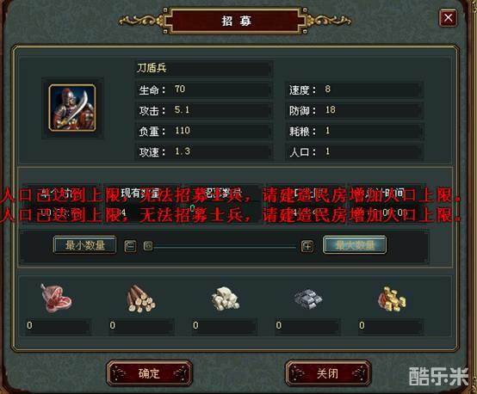Click the gold cost value field
This screenshot has height=394, width=477.
click(x=391, y=326)
